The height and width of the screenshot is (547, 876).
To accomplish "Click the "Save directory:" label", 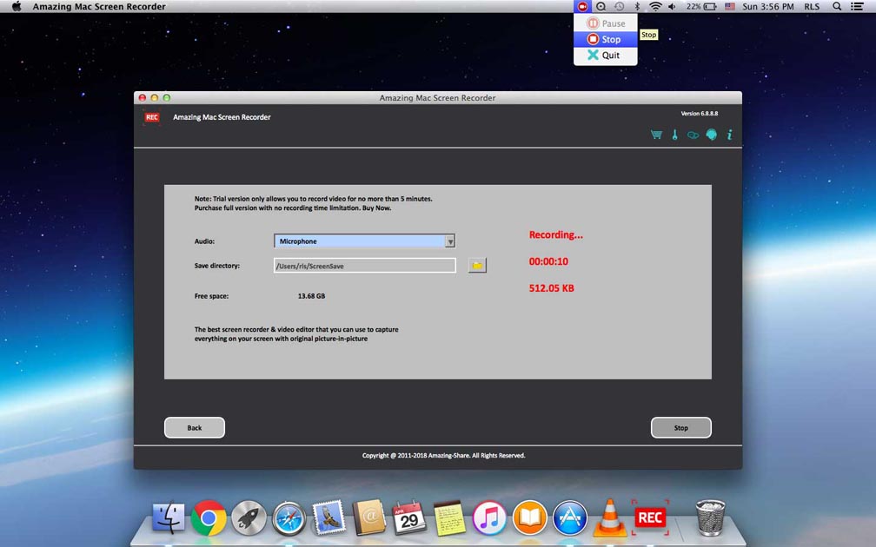I will (x=216, y=266).
